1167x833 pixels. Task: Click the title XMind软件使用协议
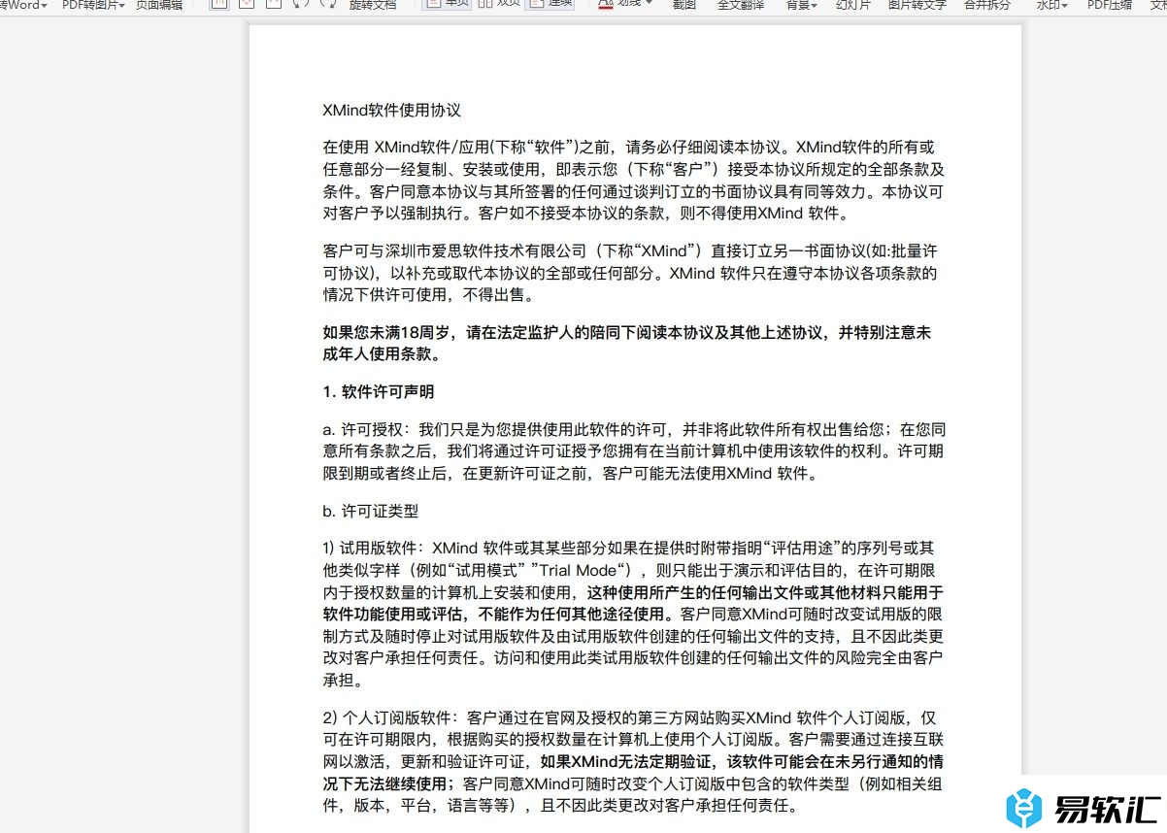(x=391, y=111)
